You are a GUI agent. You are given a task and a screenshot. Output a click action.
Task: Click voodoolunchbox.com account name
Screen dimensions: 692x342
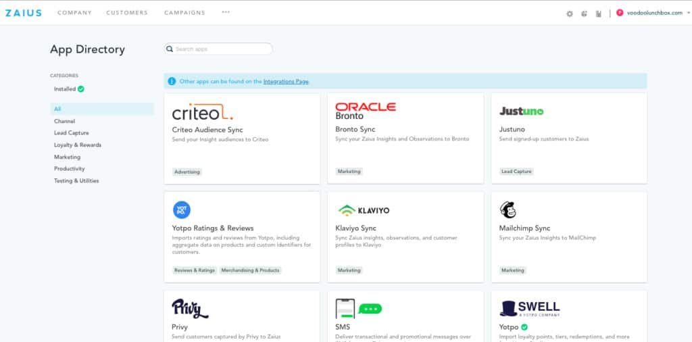pyautogui.click(x=654, y=13)
